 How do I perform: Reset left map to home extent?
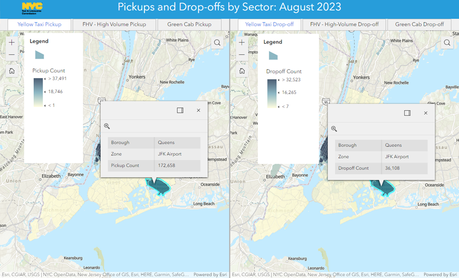click(x=12, y=71)
